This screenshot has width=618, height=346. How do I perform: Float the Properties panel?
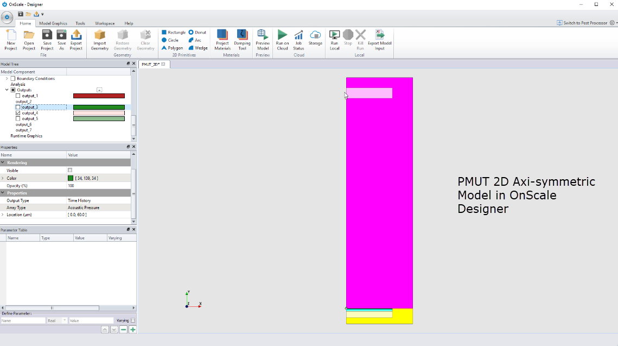click(x=128, y=147)
